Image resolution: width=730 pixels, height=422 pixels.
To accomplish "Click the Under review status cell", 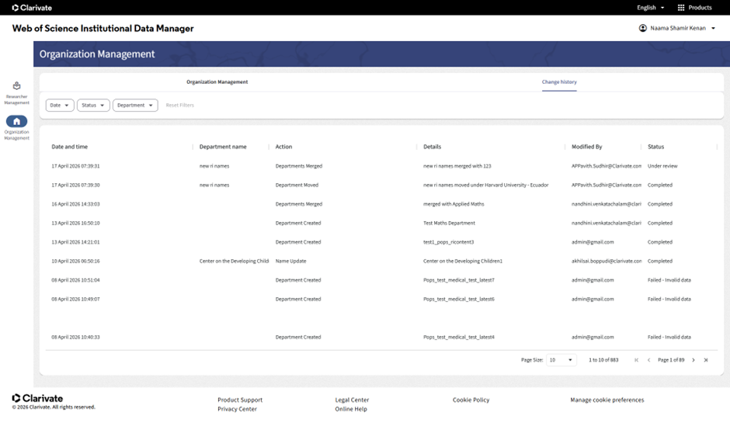I will pyautogui.click(x=662, y=166).
